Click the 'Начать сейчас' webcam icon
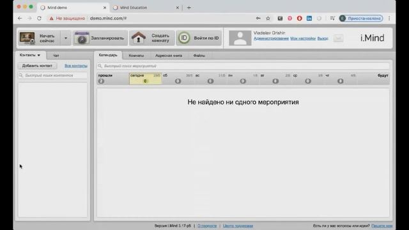The width and height of the screenshot is (409, 230). pos(27,38)
